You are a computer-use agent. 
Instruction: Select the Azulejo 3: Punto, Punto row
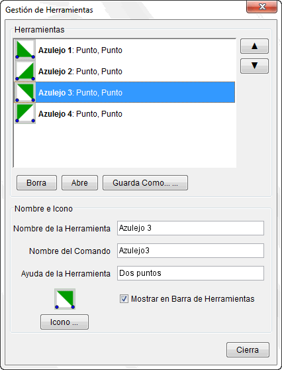coord(124,93)
